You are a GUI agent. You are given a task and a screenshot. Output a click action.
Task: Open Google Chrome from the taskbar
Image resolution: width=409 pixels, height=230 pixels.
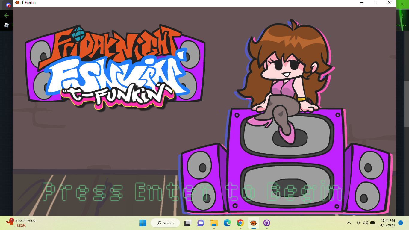pos(240,223)
